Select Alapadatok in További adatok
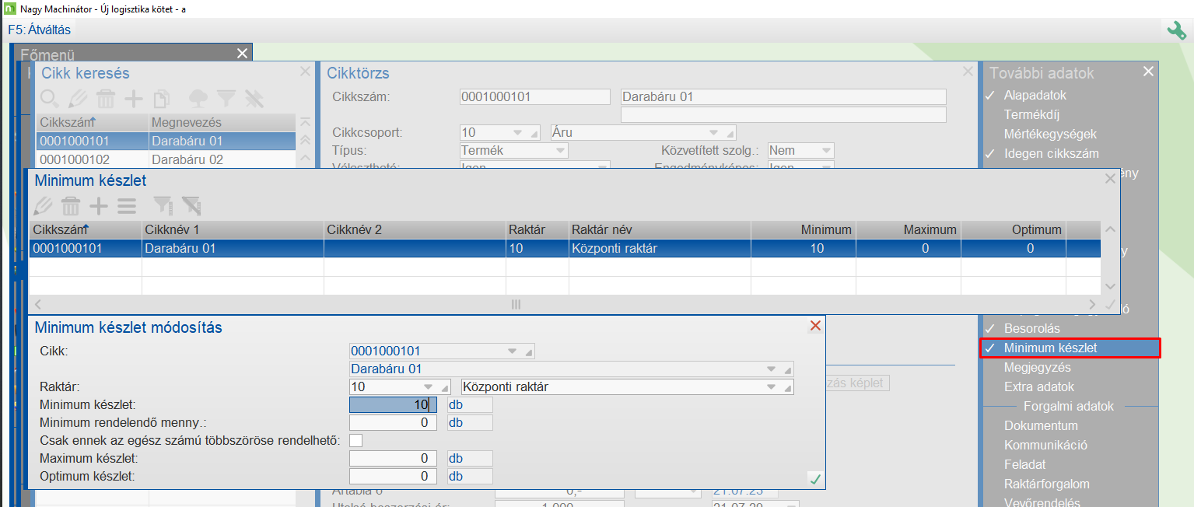The image size is (1194, 507). [1035, 96]
